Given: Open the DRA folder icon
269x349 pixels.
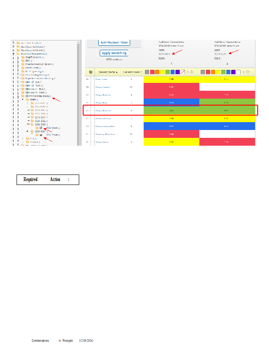Looking at the screenshot, I should [x=23, y=61].
